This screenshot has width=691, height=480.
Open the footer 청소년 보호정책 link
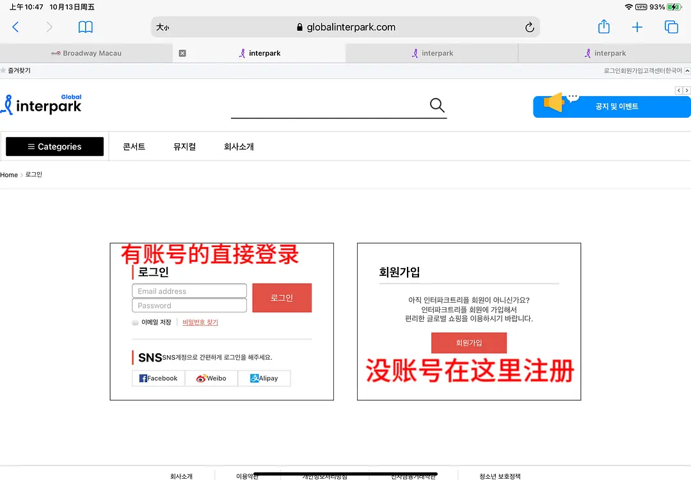500,476
